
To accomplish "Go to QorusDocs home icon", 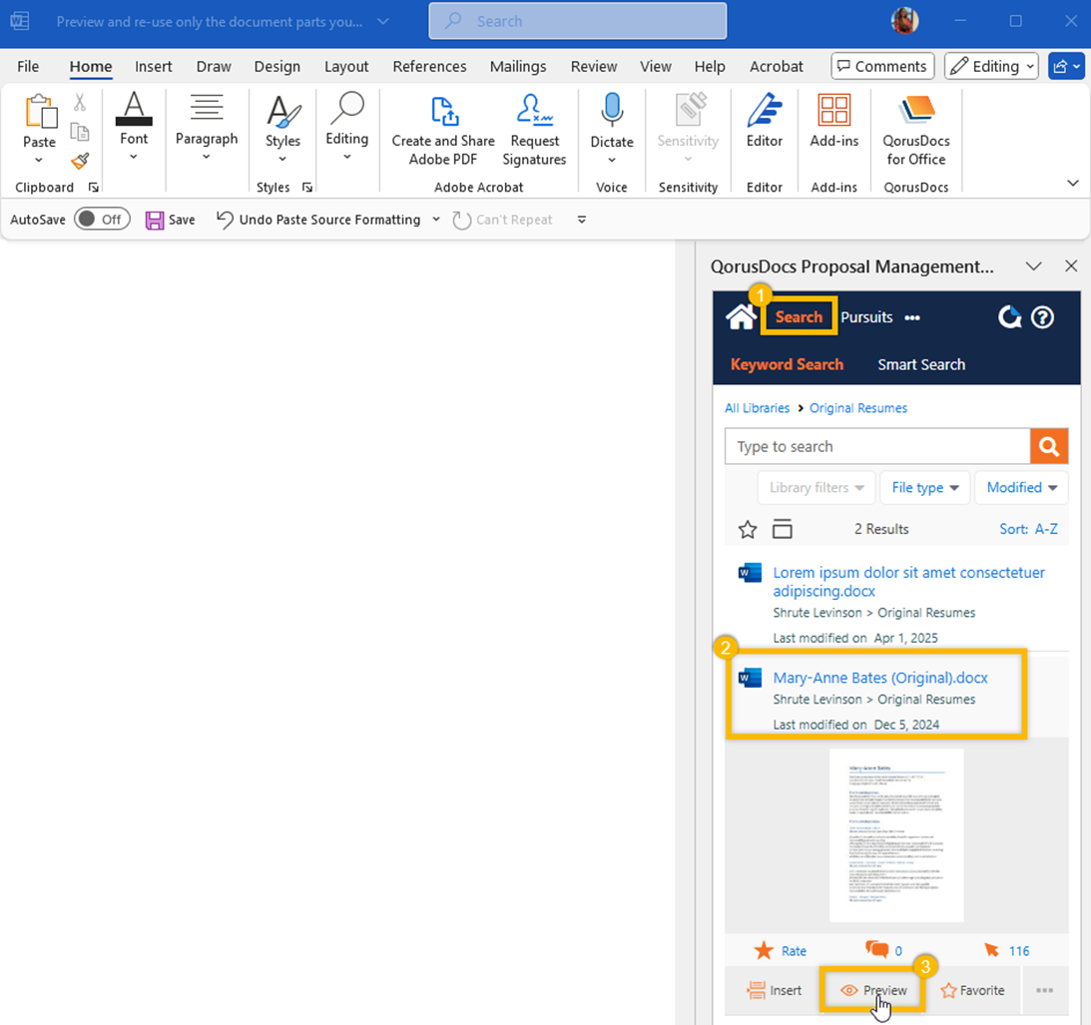I will [741, 317].
